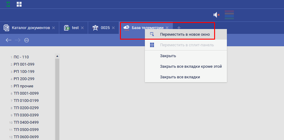Switch to Каталог документов tab
284x140 pixels.
click(x=30, y=28)
